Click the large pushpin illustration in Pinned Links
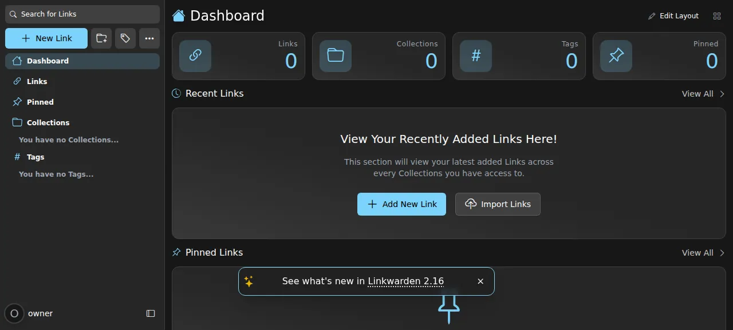This screenshot has height=330, width=733. click(449, 309)
